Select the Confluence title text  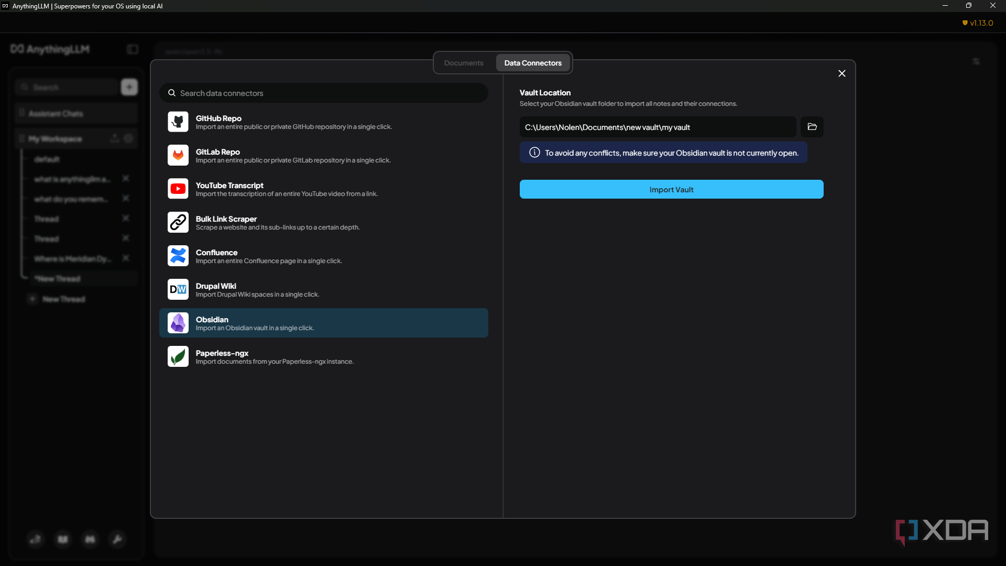tap(216, 253)
